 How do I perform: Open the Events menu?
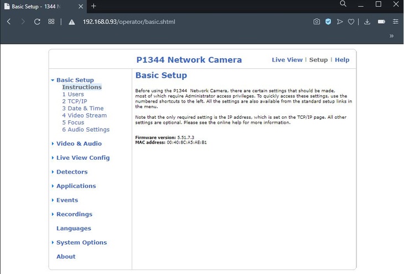[67, 200]
